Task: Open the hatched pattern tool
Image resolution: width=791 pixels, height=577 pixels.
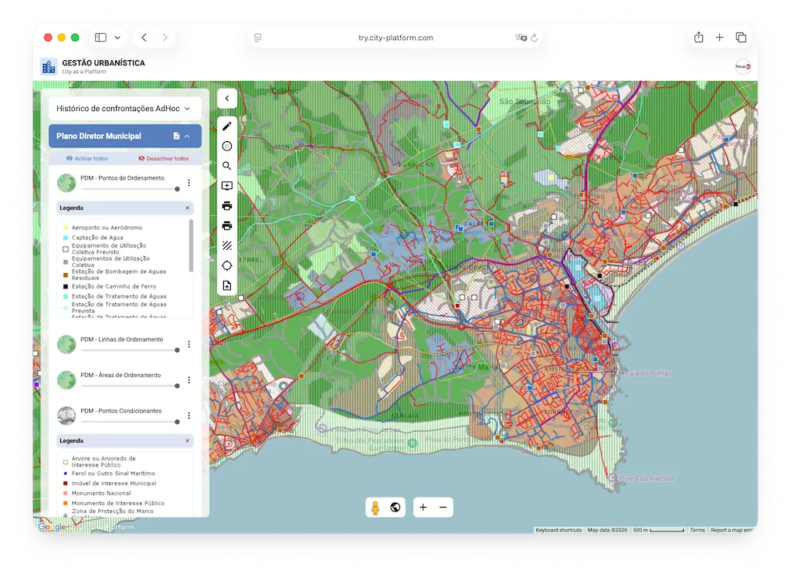Action: click(x=227, y=245)
